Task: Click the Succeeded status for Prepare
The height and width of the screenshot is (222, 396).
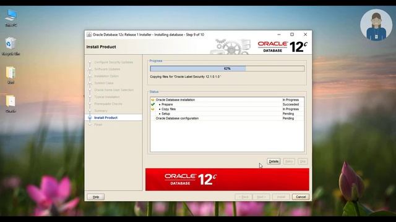Action: [290, 104]
